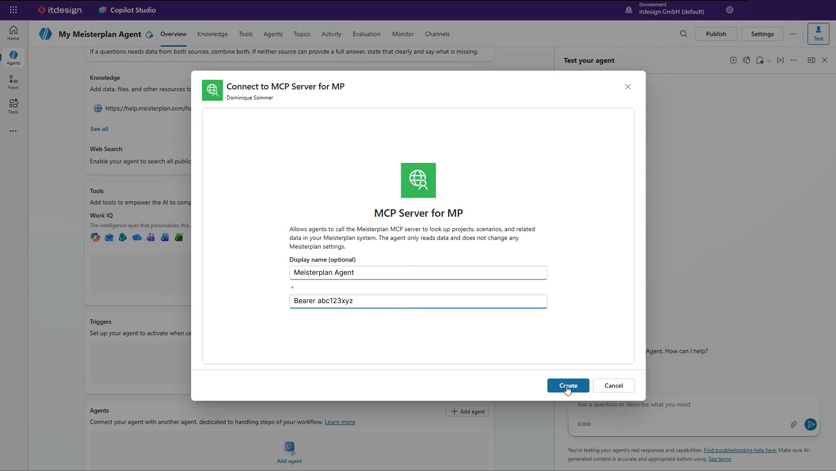The image size is (836, 471).
Task: Open the Copilot Studio logo link
Action: coord(127,10)
